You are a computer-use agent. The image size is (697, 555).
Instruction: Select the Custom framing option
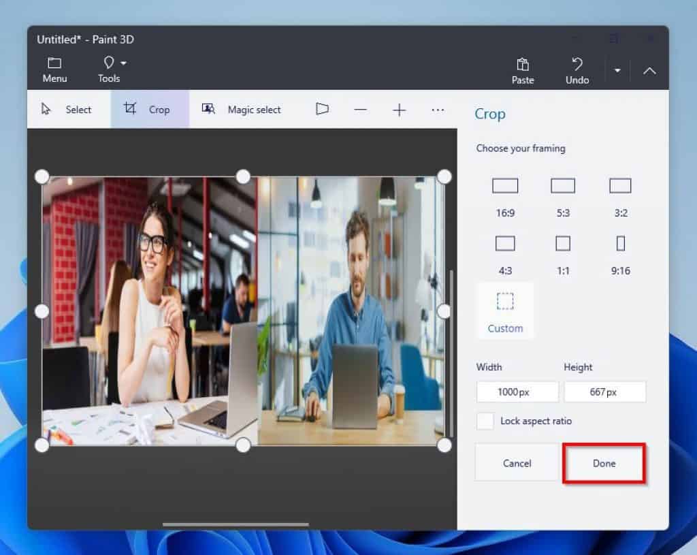click(x=506, y=311)
